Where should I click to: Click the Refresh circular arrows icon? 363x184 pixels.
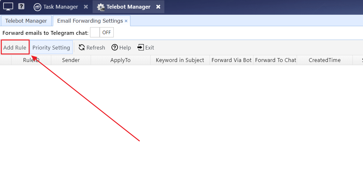tap(81, 47)
